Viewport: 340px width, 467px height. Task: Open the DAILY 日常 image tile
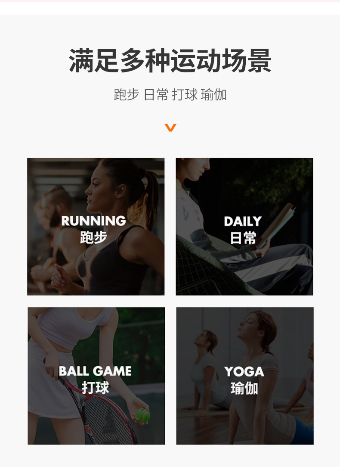pyautogui.click(x=244, y=227)
